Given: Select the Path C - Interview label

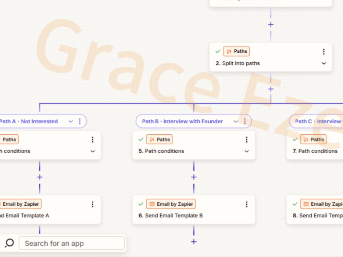Looking at the screenshot, I should tap(319, 121).
